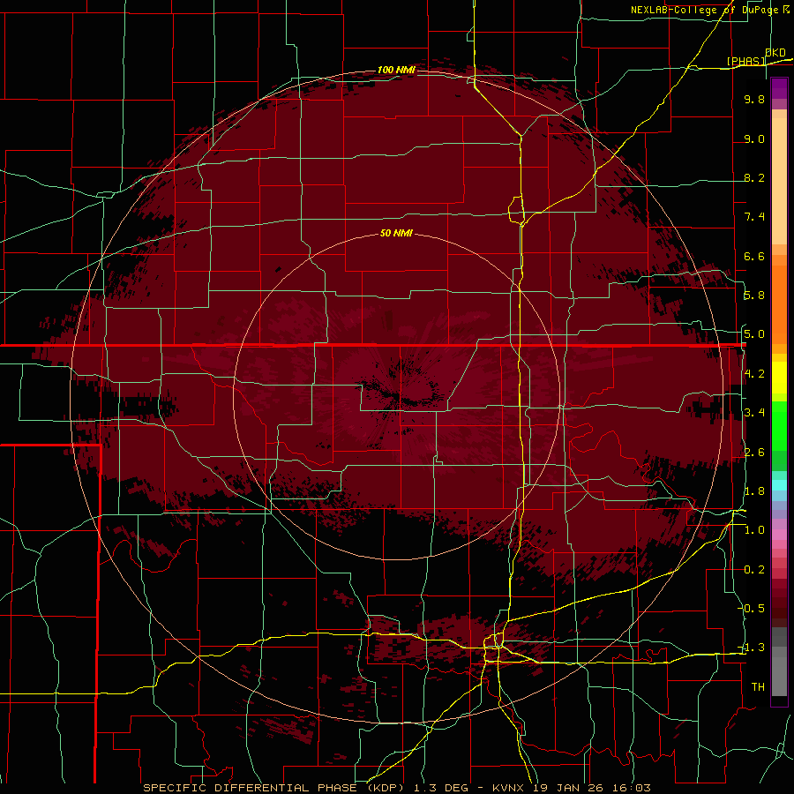Pick the bright green band of the scale
Viewport: 794px width, 794px height.
[x=779, y=425]
